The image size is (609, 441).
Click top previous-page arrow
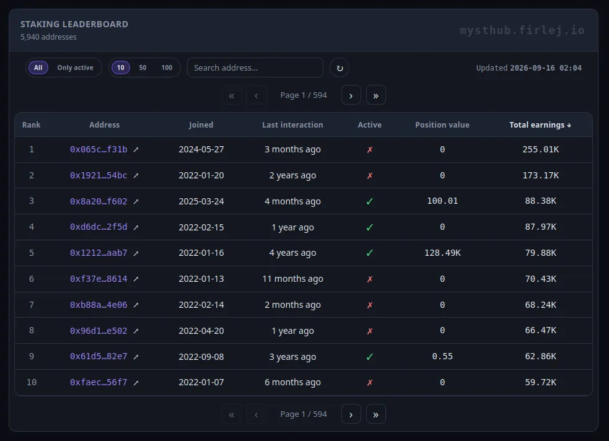coord(256,95)
